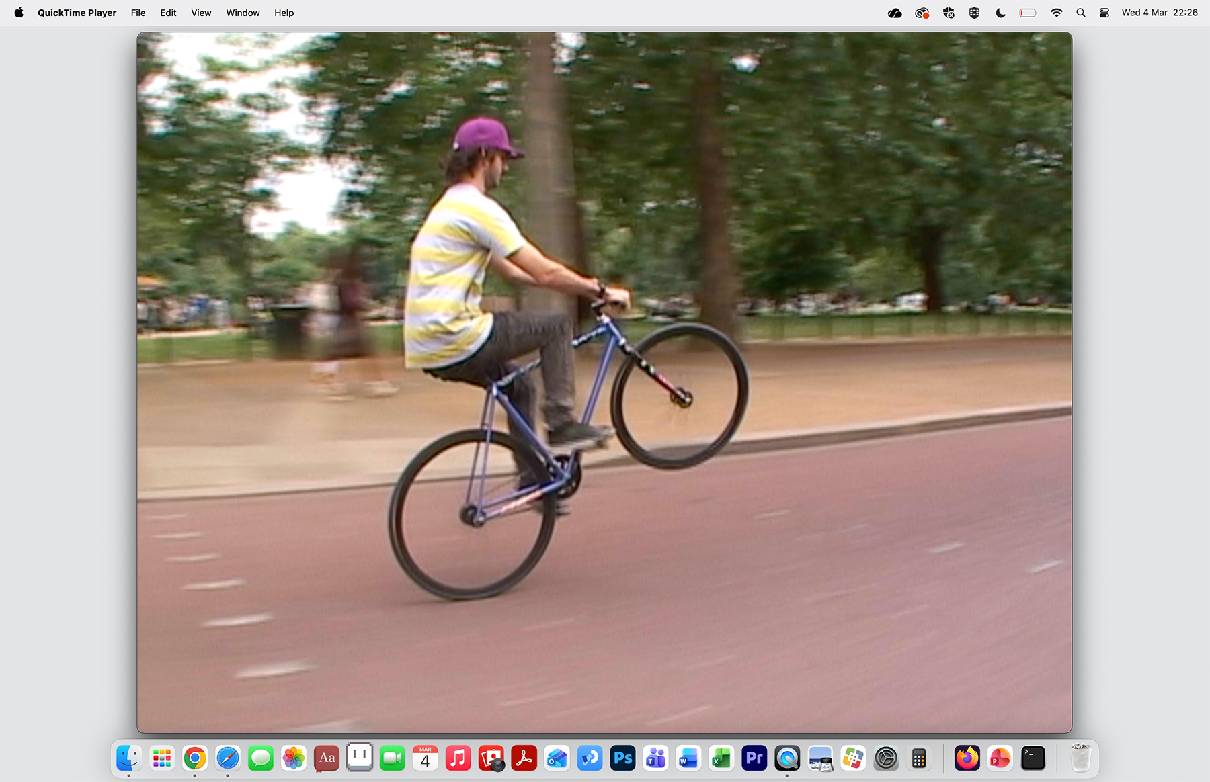The height and width of the screenshot is (782, 1210).
Task: Click the QuickTime Player app menu
Action: tap(77, 13)
